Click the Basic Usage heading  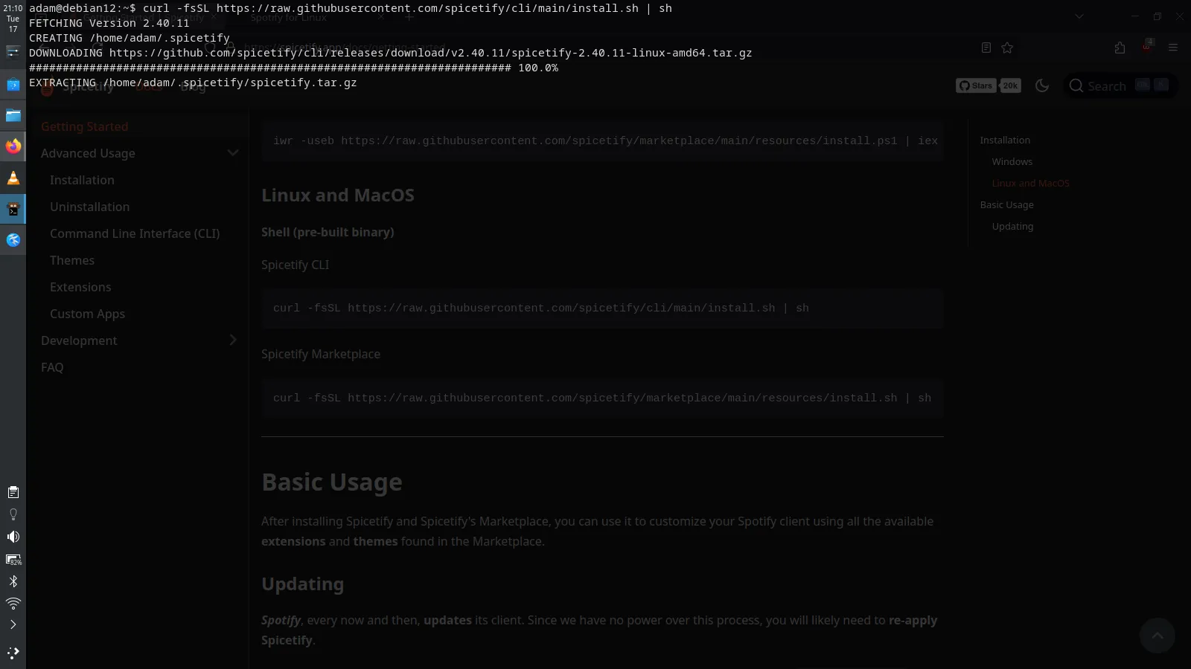[332, 482]
